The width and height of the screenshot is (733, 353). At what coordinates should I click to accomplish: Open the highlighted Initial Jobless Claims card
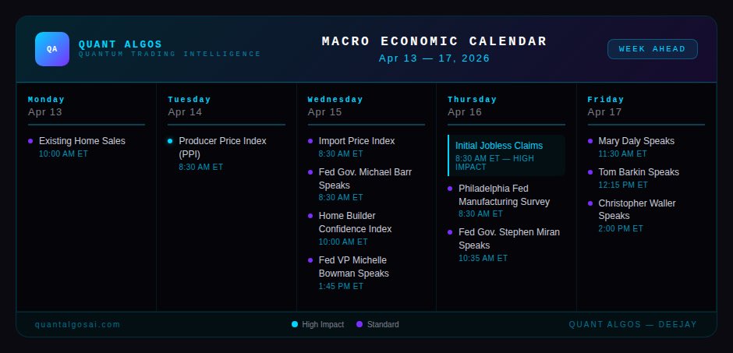point(506,156)
